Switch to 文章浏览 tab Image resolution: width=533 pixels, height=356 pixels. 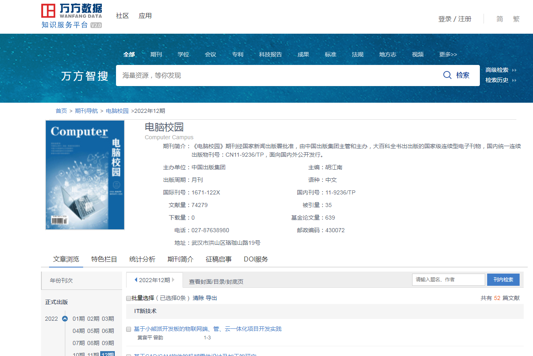66,259
